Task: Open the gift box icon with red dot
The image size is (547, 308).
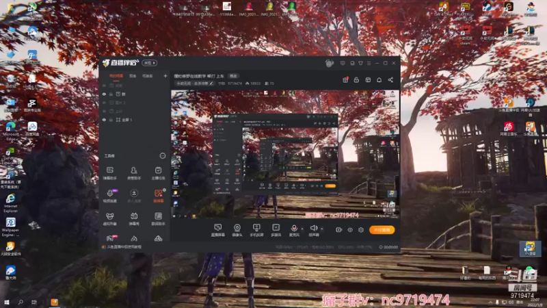Action: 345,80
